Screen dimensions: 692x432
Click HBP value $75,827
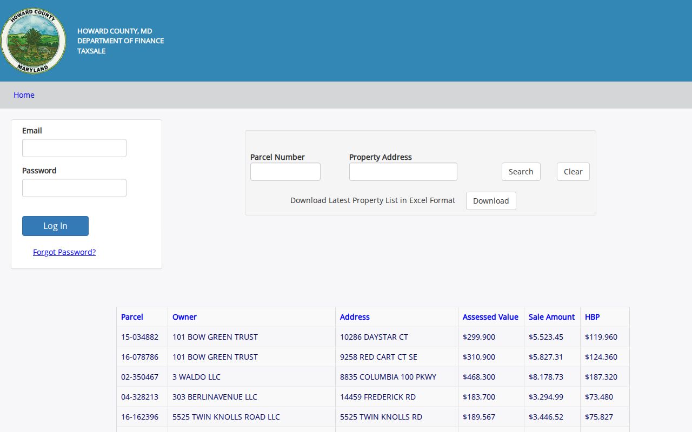pyautogui.click(x=599, y=417)
